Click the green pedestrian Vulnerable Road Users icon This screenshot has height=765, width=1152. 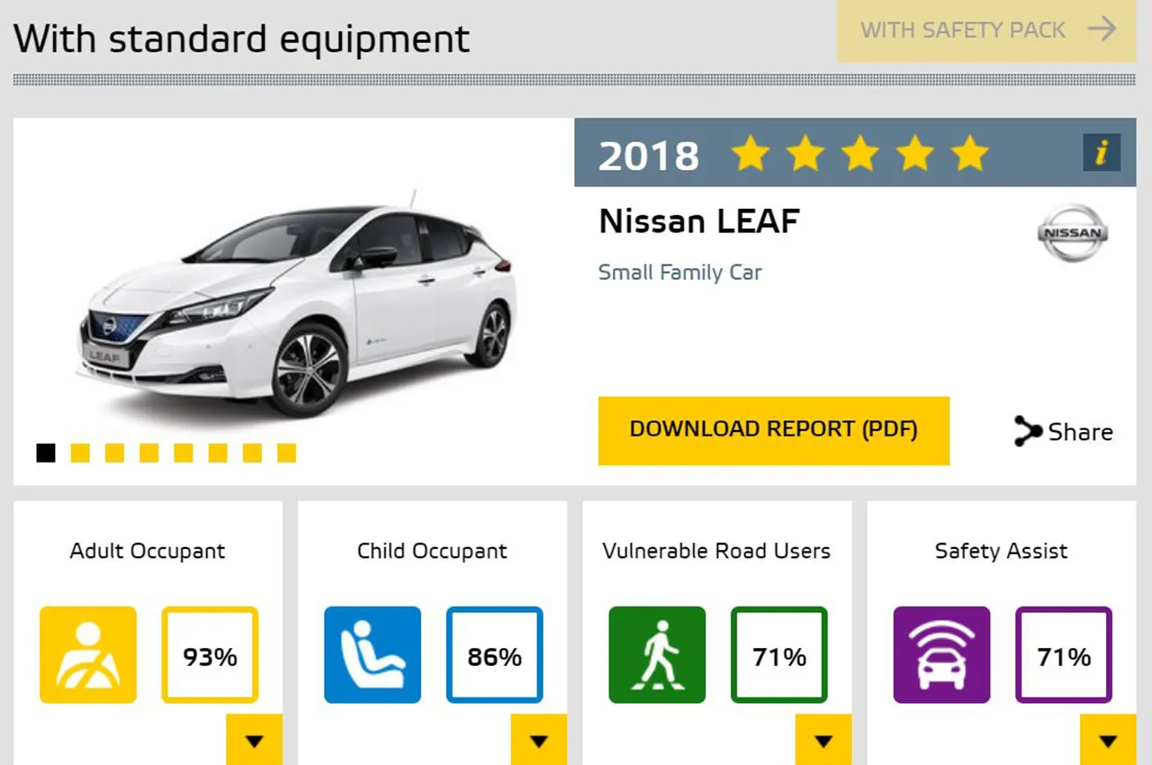tap(657, 654)
